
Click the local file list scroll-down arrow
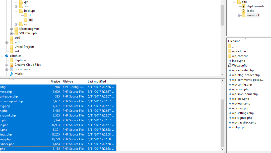click(222, 149)
